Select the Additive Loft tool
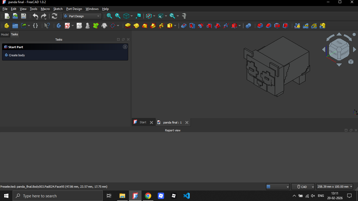 [145, 26]
